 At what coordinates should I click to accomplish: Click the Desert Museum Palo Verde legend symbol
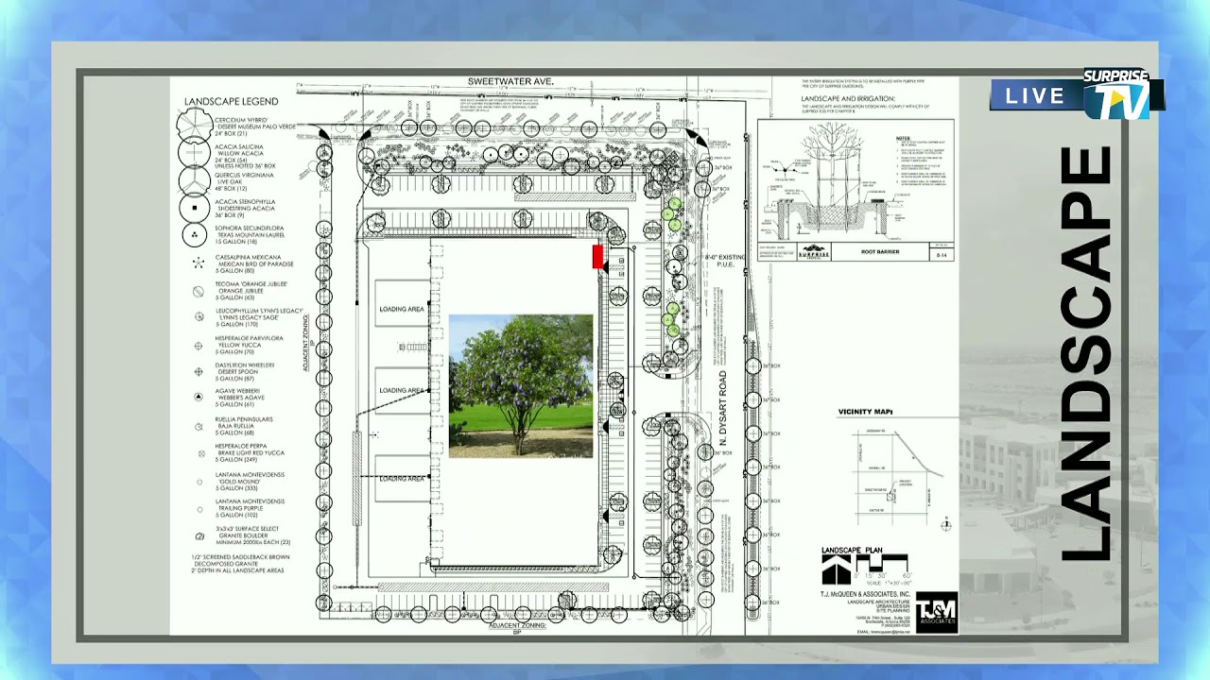195,126
